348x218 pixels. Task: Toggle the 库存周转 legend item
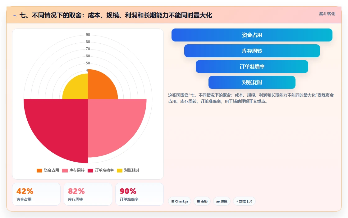[x=73, y=170]
